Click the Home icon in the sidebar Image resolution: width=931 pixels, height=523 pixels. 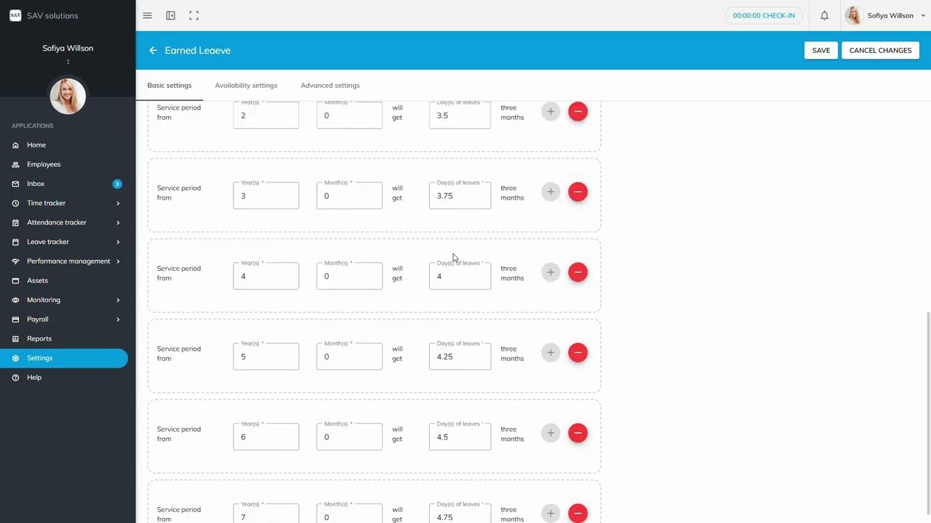15,145
